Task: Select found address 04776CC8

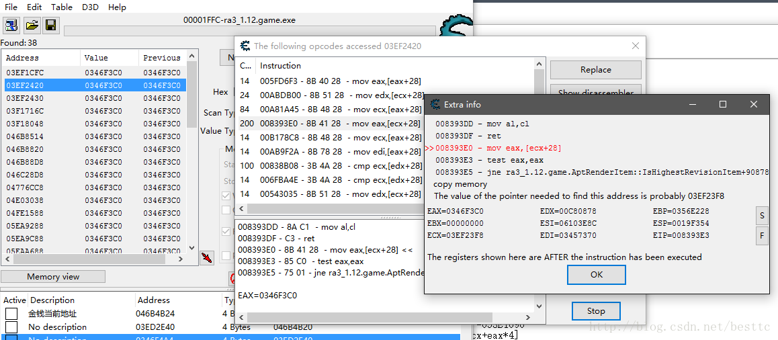Action: point(94,187)
